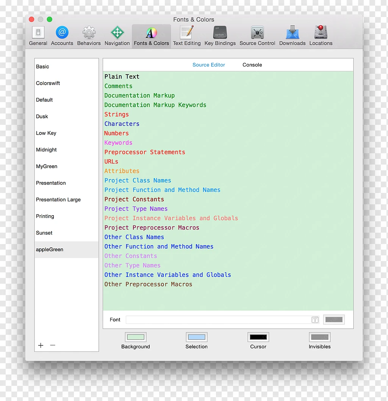Select the Plain Text syntax row
Viewport: 388px width, 401px height.
click(x=228, y=77)
